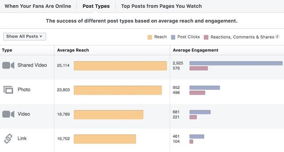The height and width of the screenshot is (152, 284).
Task: Click the Video camera icon
Action: tap(8, 114)
